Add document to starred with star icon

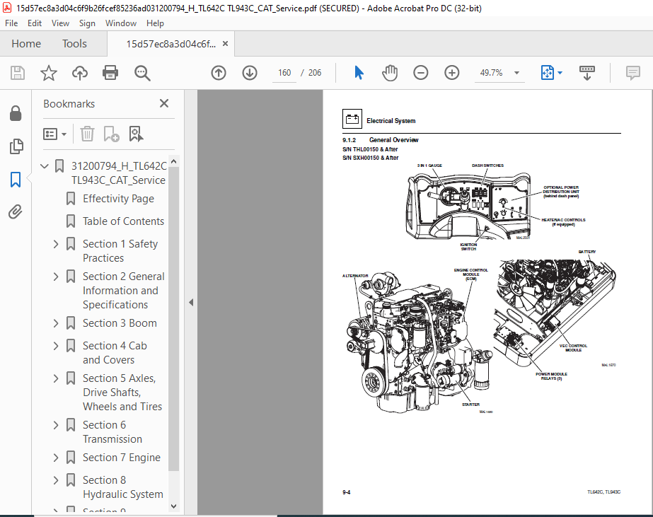49,73
